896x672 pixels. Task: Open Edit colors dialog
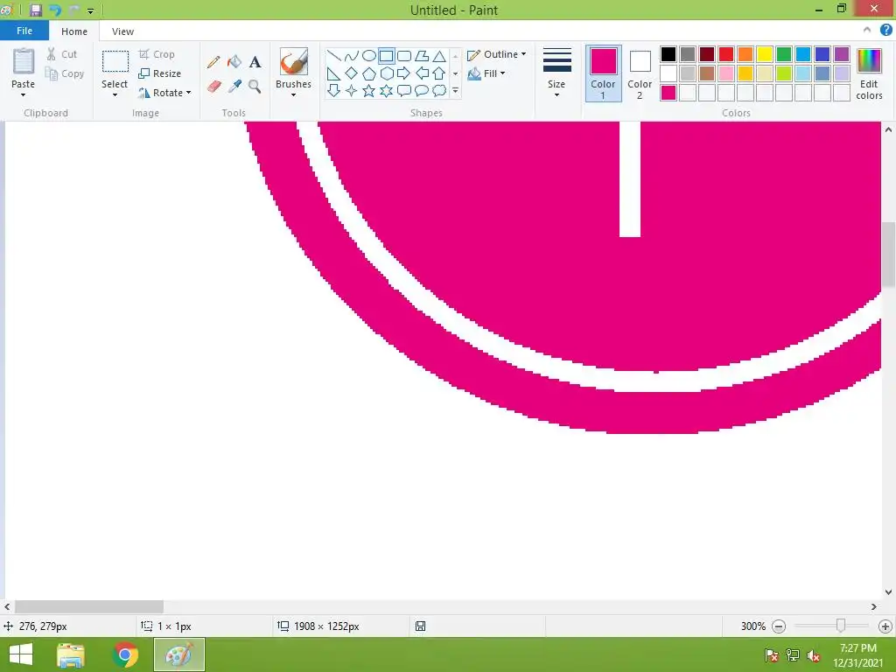[869, 73]
